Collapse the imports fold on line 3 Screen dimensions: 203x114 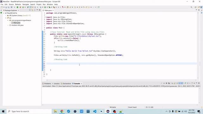45,17
